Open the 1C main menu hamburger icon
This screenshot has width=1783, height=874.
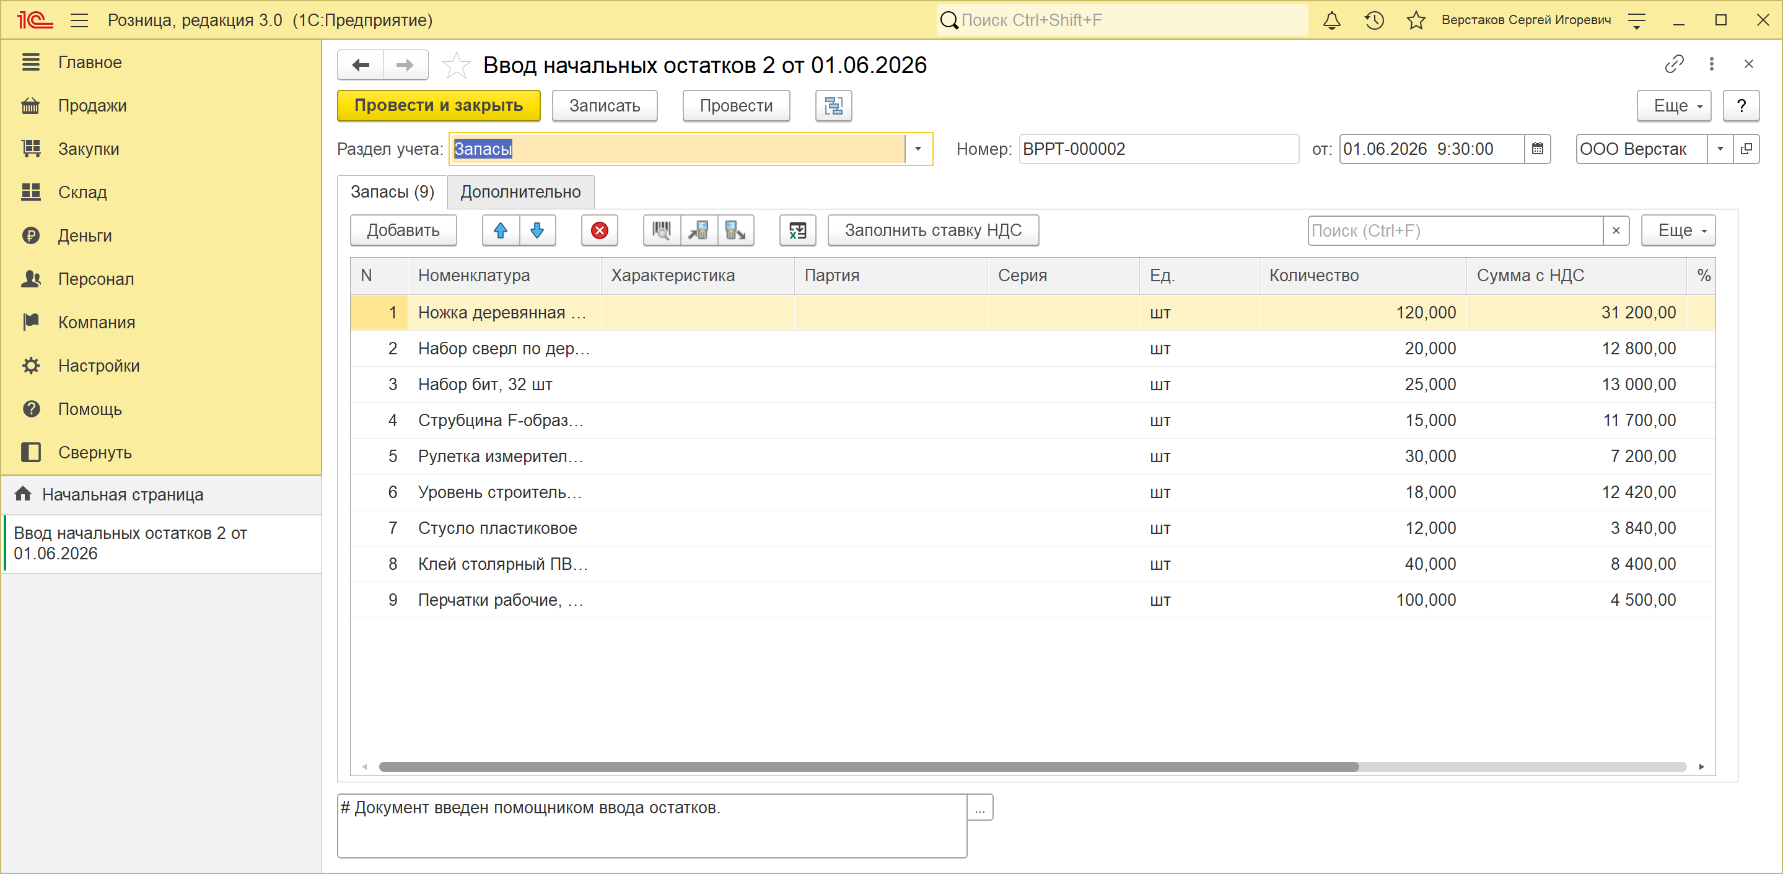79,20
